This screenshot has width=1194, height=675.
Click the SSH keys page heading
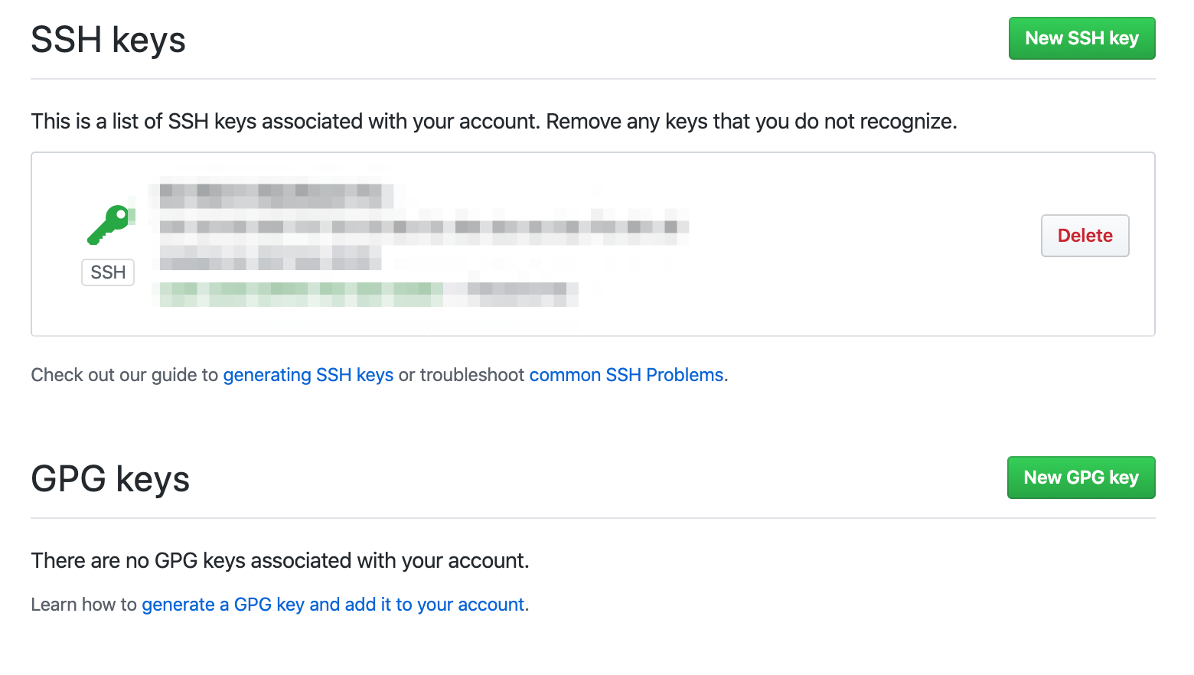point(108,40)
